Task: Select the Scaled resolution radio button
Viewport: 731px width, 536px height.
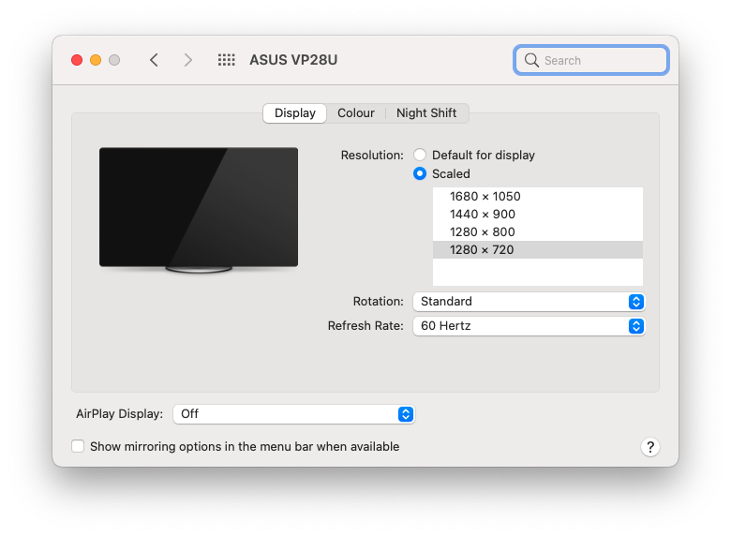Action: 420,174
